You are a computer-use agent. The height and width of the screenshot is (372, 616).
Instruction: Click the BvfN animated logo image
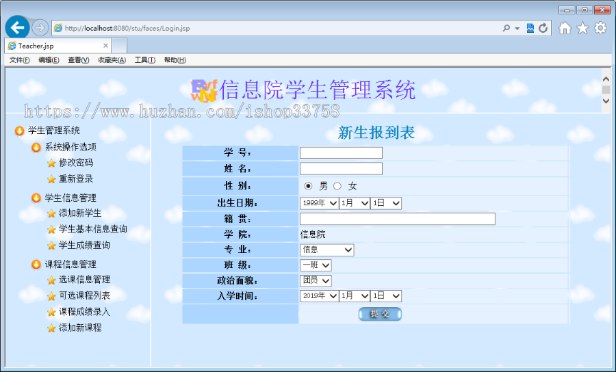(204, 91)
